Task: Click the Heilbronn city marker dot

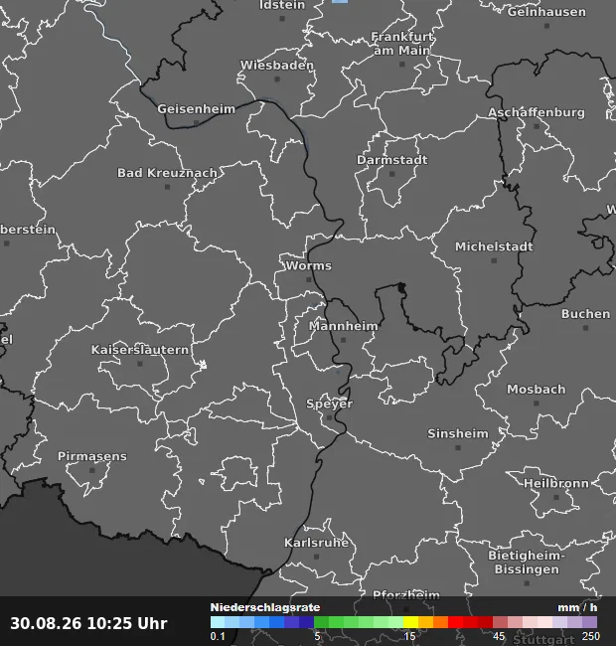Action: coord(556,497)
